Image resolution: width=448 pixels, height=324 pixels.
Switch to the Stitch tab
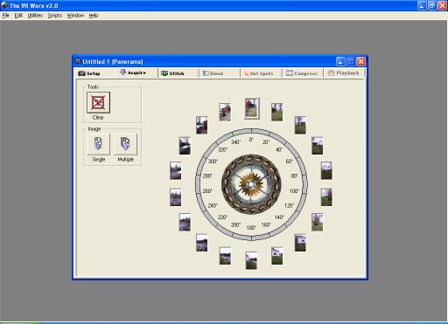[x=172, y=73]
